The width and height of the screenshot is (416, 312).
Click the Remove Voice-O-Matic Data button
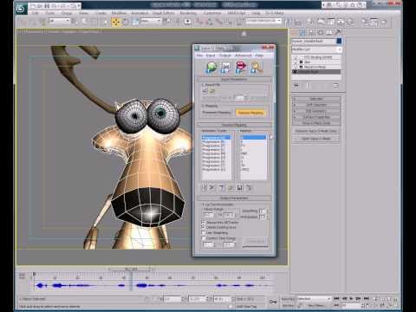point(316,131)
